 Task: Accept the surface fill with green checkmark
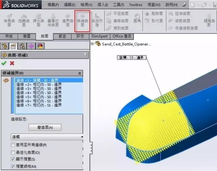[x=4, y=63]
